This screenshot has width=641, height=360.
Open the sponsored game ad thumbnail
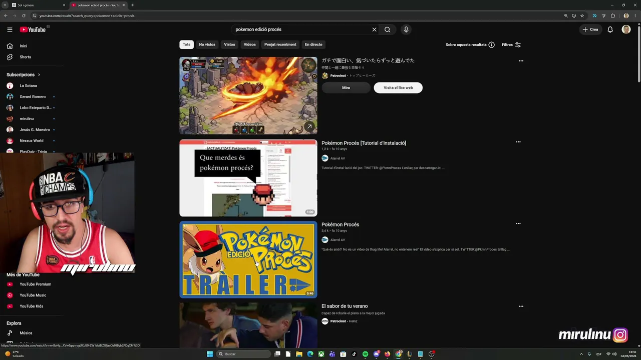click(248, 95)
